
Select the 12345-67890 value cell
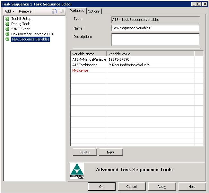click(x=151, y=59)
